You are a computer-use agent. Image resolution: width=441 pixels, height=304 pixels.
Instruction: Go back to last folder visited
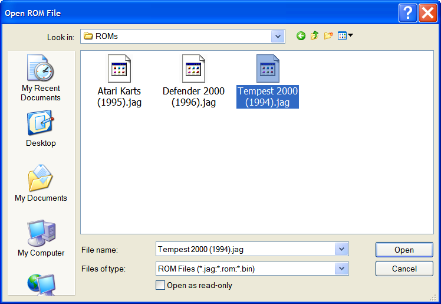click(x=301, y=36)
